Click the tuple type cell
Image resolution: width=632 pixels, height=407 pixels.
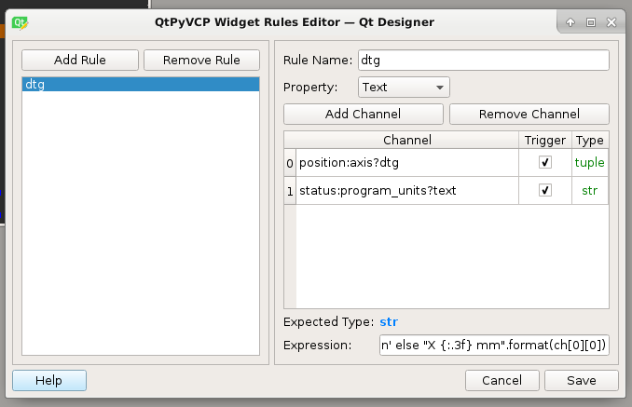pos(590,163)
